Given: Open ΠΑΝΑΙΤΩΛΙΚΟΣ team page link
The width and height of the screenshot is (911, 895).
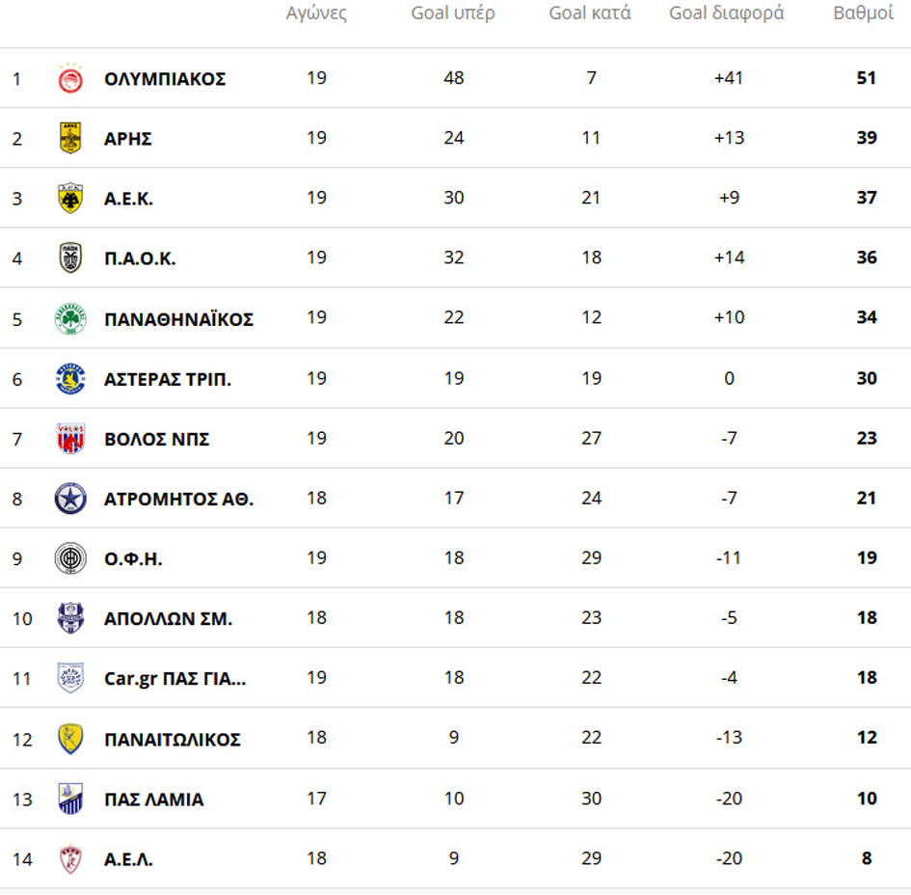Looking at the screenshot, I should 172,740.
